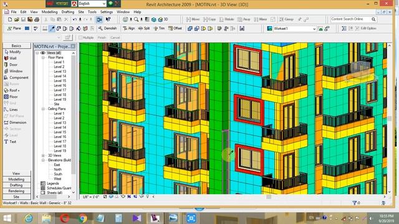The image size is (399, 224).
Task: Click the Print toolbar icon
Action: pyautogui.click(x=37, y=19)
